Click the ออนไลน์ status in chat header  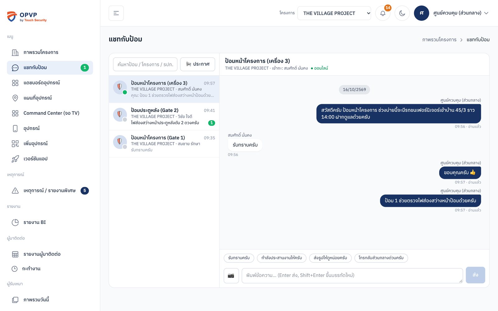click(319, 68)
